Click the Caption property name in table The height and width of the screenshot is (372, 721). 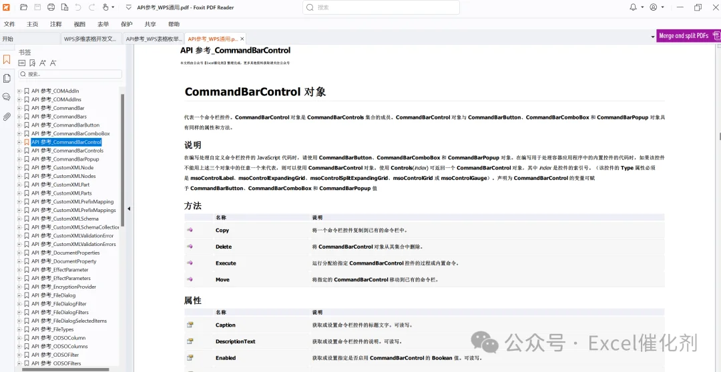click(x=226, y=325)
